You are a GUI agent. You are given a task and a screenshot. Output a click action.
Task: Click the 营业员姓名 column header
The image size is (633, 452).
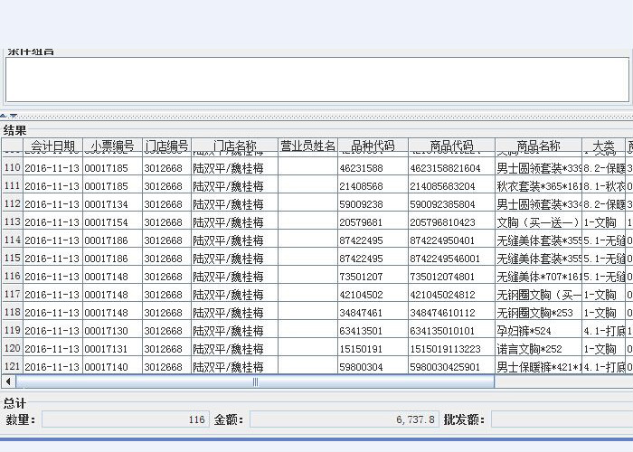(307, 146)
